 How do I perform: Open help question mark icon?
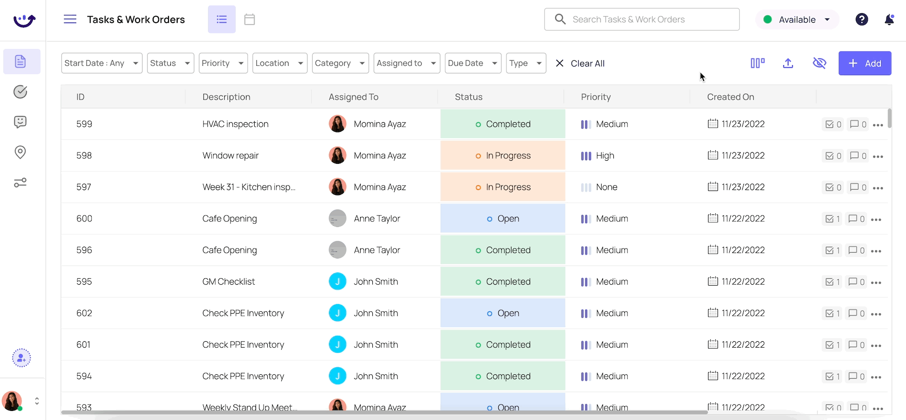click(862, 19)
